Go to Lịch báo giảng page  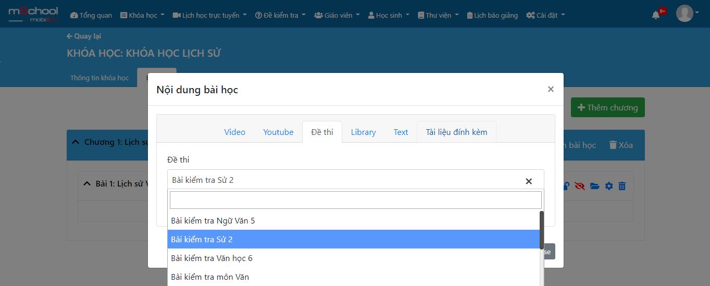click(492, 15)
